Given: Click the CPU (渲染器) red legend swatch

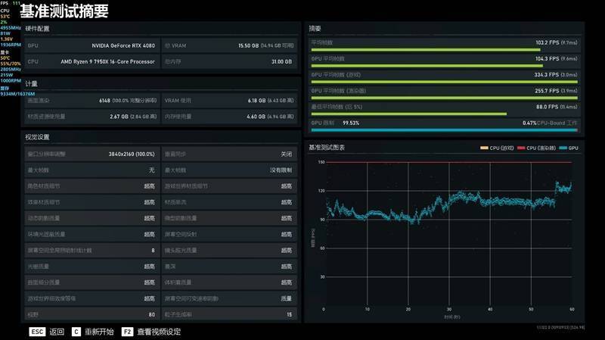Looking at the screenshot, I should pos(521,148).
